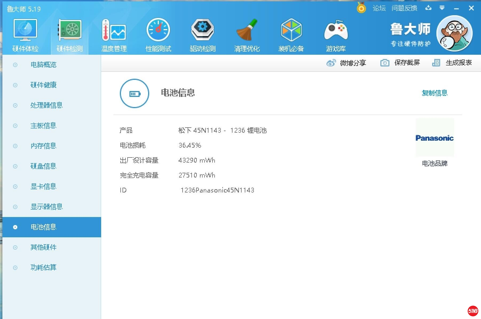481x319 pixels.
Task: Click the 生成报表 report button
Action: coord(459,63)
